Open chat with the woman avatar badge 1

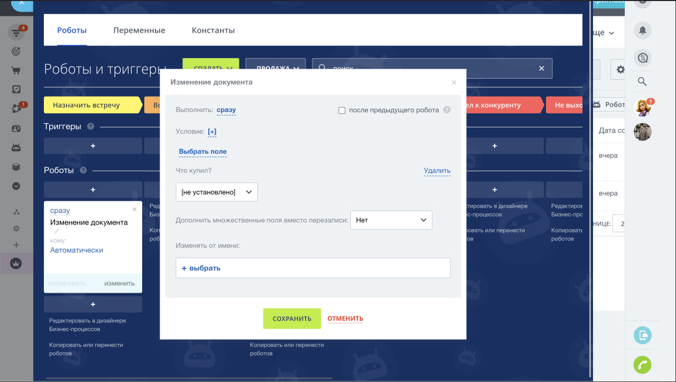tap(643, 107)
